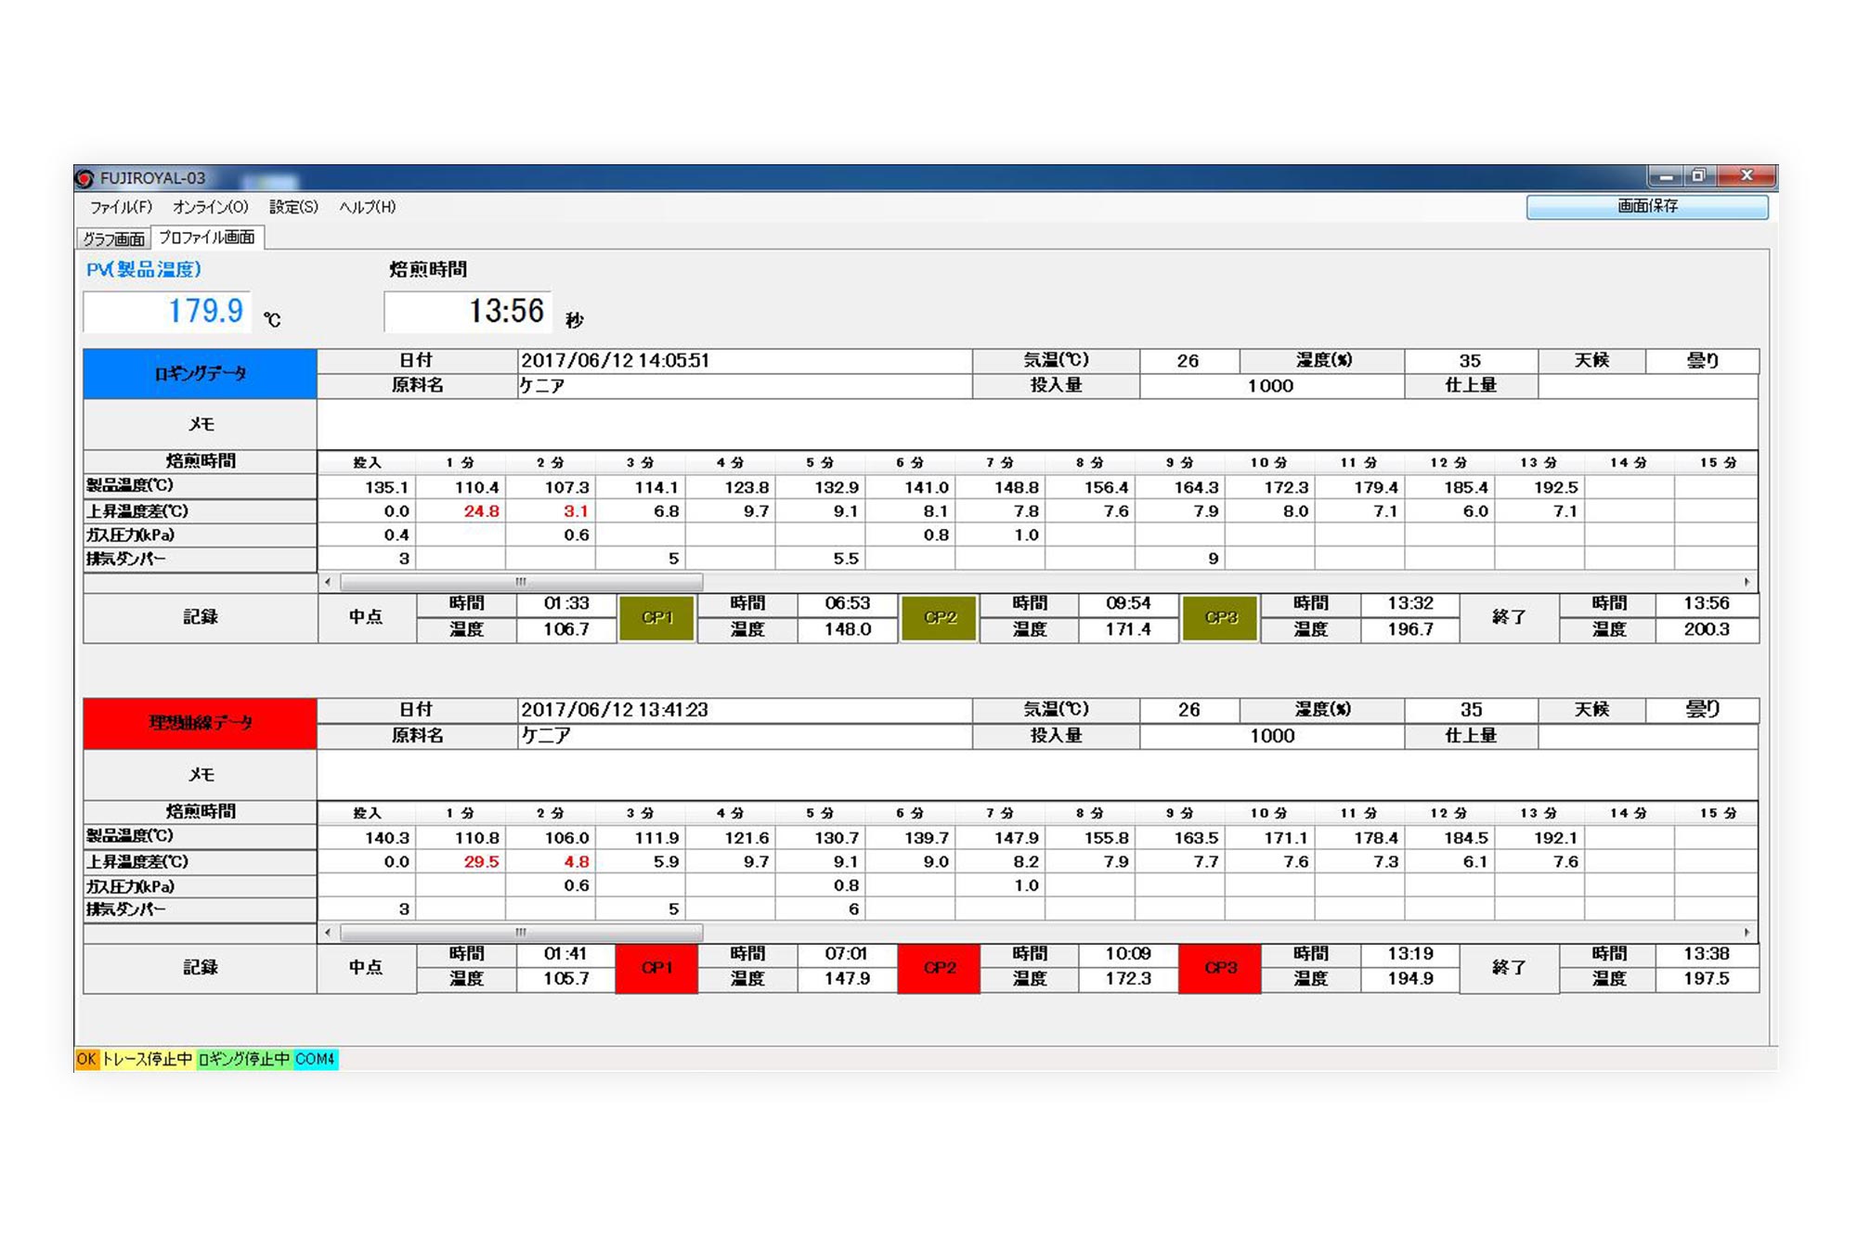Close the FUJIROYAL-03 window

point(1747,176)
